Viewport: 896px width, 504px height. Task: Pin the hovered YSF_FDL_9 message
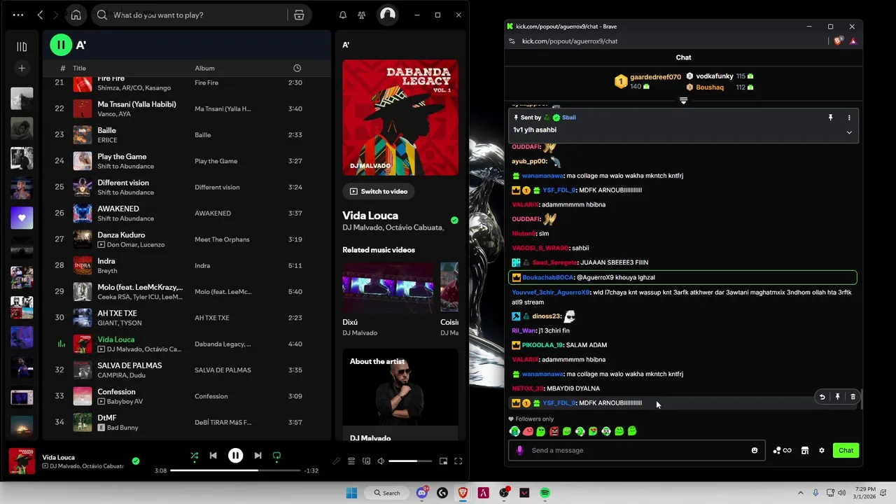point(837,397)
